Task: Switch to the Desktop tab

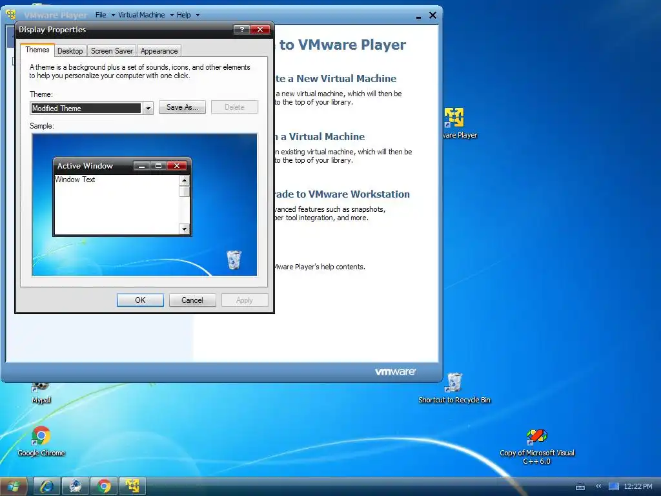Action: 70,51
